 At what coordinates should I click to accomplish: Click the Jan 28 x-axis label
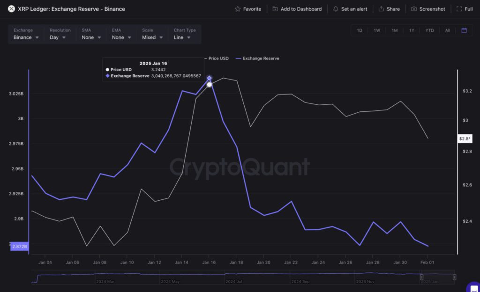[x=373, y=263]
